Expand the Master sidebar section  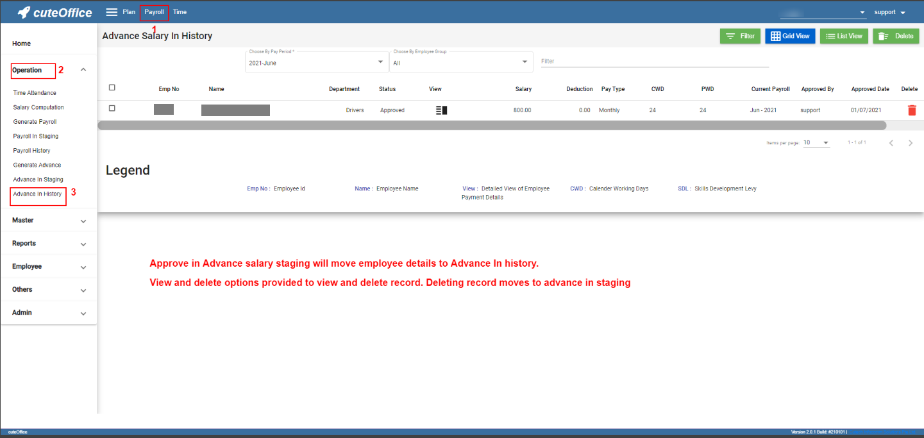(49, 221)
